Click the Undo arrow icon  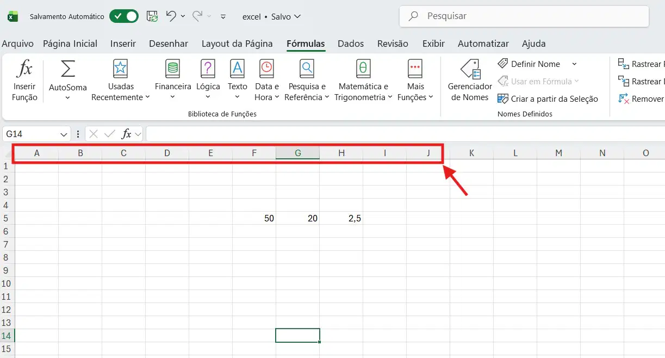click(x=171, y=16)
